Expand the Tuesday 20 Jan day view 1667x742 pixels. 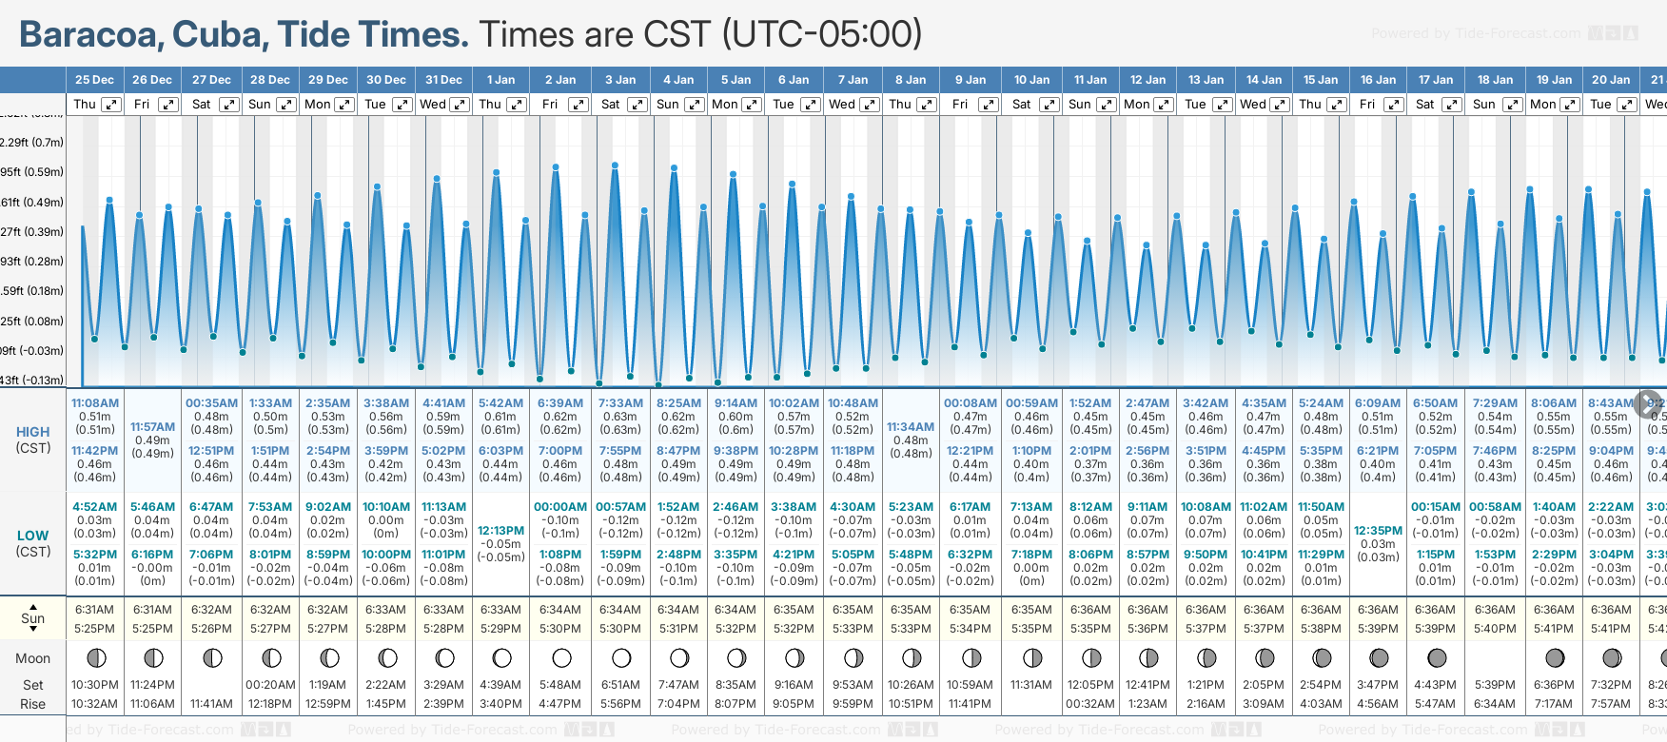click(1627, 105)
